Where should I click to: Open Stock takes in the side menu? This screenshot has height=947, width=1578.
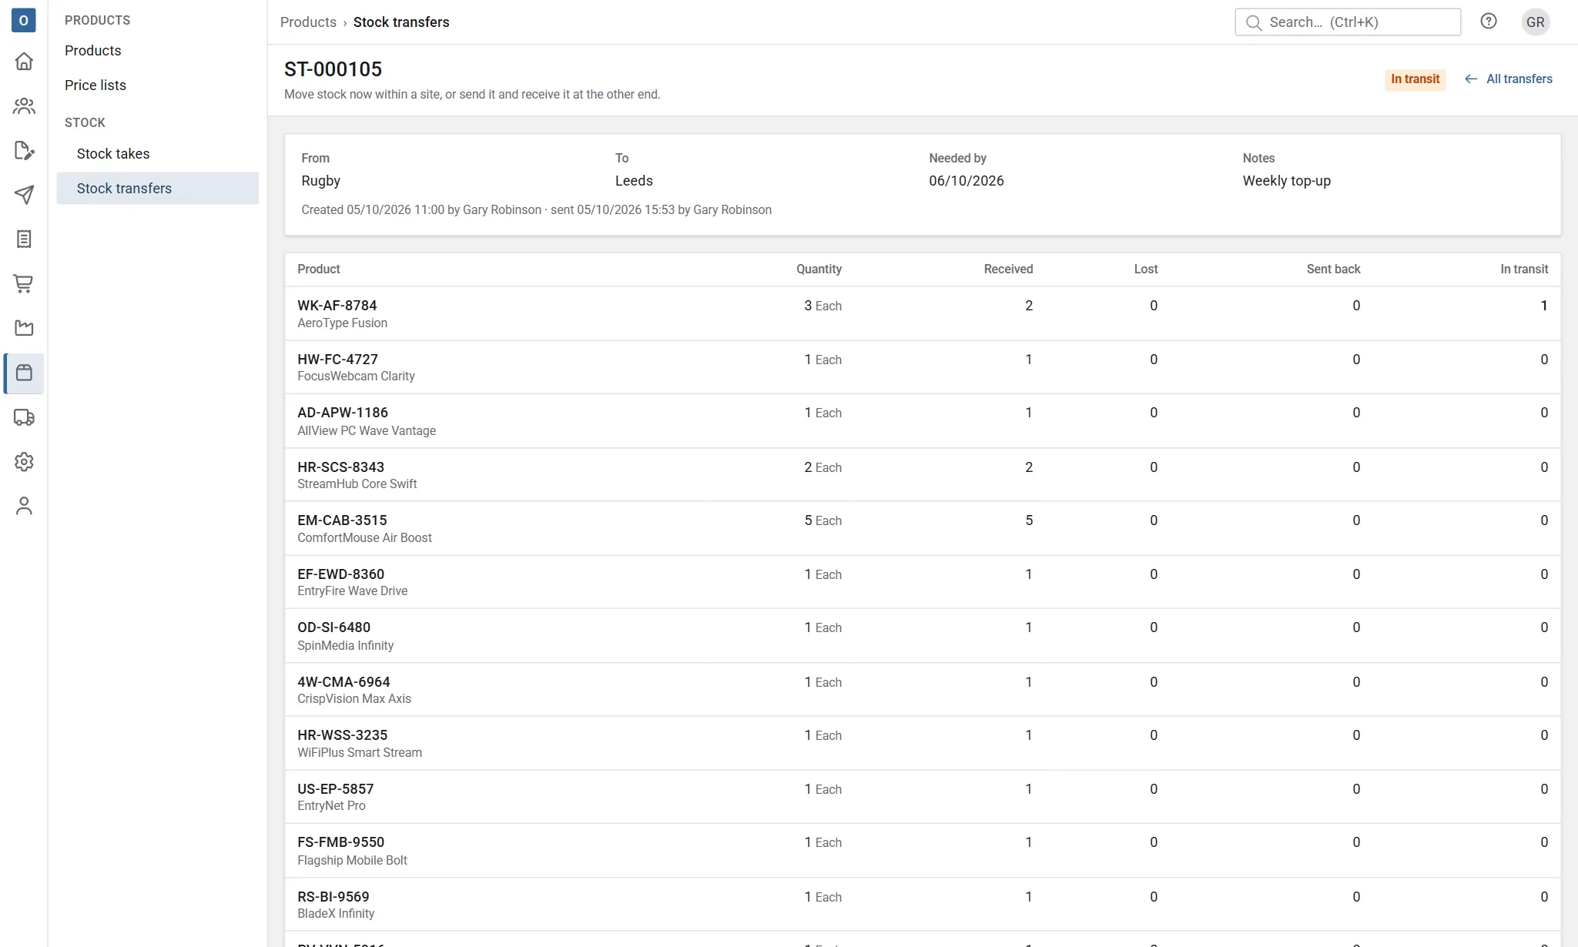click(113, 154)
